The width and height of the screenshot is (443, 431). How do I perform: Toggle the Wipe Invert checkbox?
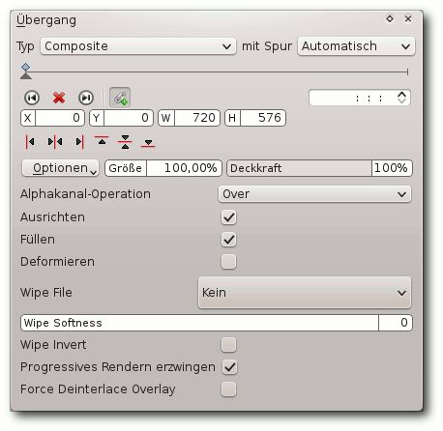(x=228, y=345)
